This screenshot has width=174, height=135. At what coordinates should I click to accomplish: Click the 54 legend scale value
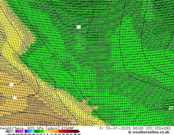tap(79, 134)
